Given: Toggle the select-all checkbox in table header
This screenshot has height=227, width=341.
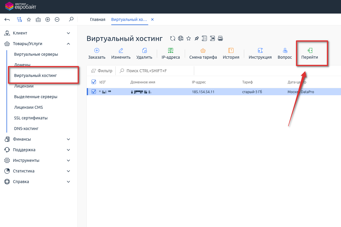Looking at the screenshot, I should point(94,82).
